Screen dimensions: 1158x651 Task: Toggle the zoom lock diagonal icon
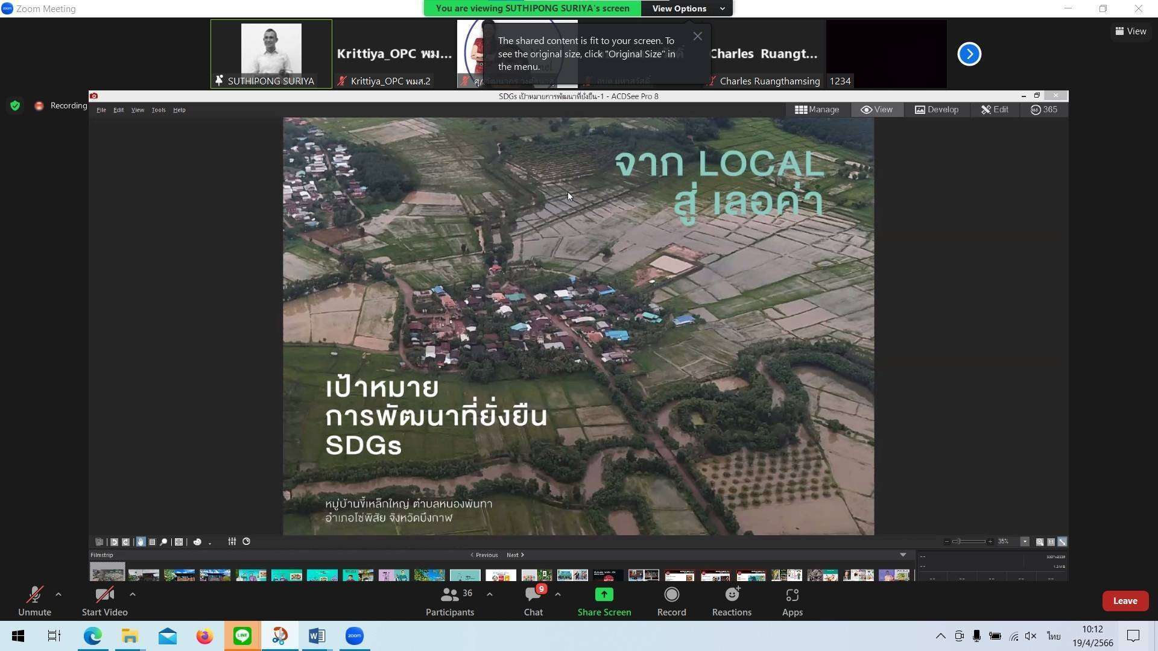(1062, 542)
